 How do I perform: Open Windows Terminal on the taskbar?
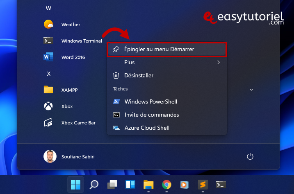pyautogui.click(x=221, y=185)
